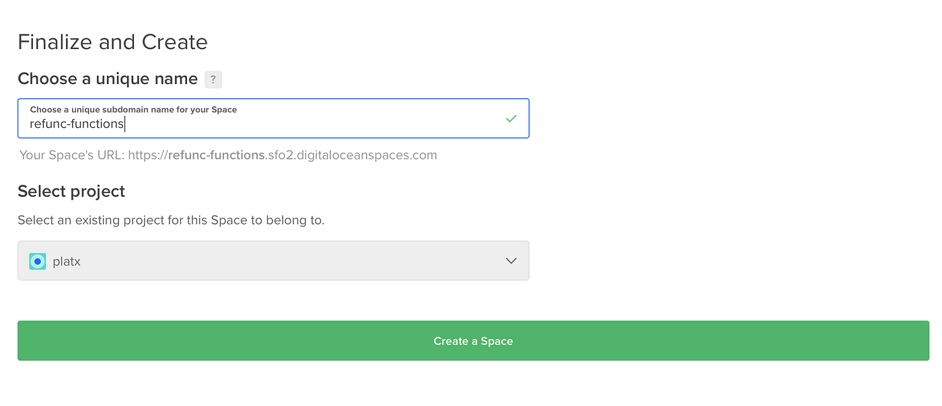Click the checkmark inside the subdomain field

coord(511,118)
